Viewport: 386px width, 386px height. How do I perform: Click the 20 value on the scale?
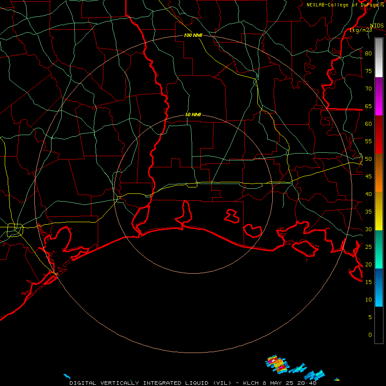(368, 264)
